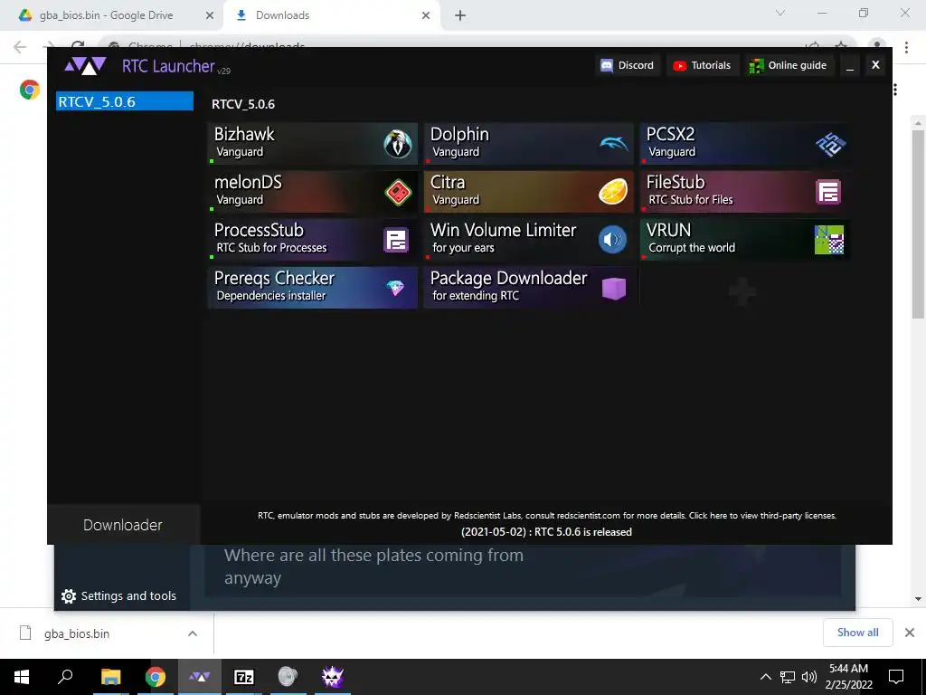Launch Bizhawk Vanguard
Screen dimensions: 926x695
(312, 144)
